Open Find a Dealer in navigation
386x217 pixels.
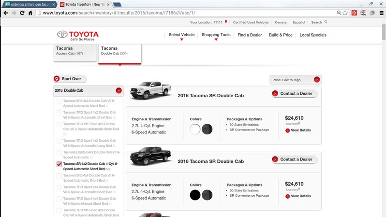[x=250, y=35]
